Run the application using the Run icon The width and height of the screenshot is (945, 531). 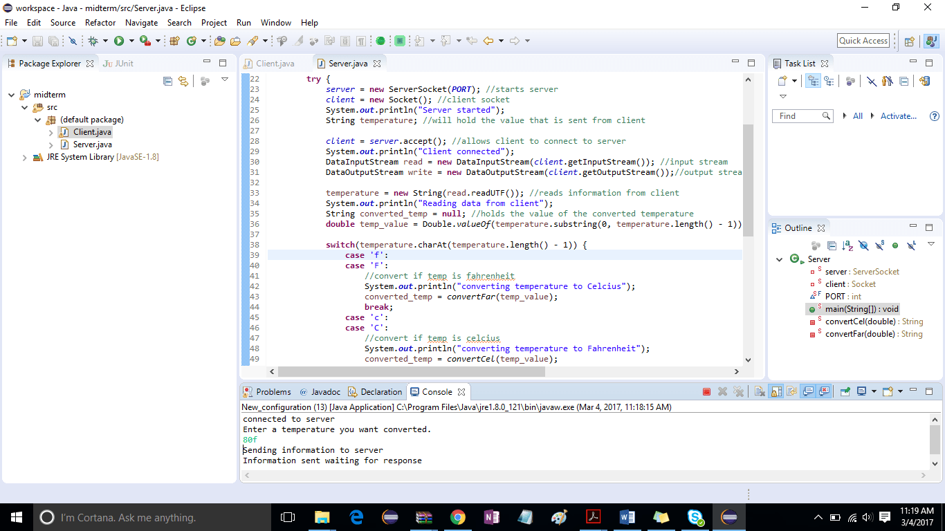(x=118, y=41)
